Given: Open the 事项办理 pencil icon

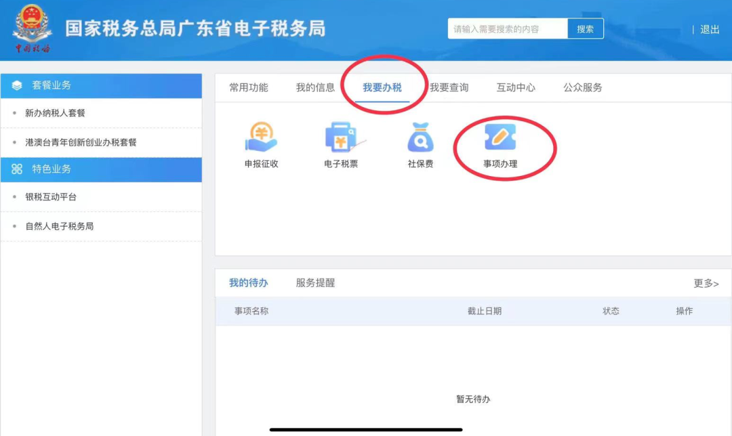Looking at the screenshot, I should 500,137.
